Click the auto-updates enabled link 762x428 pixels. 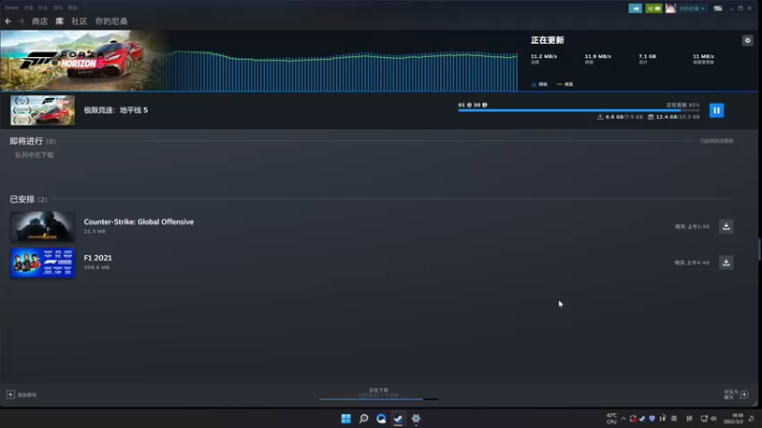(716, 141)
